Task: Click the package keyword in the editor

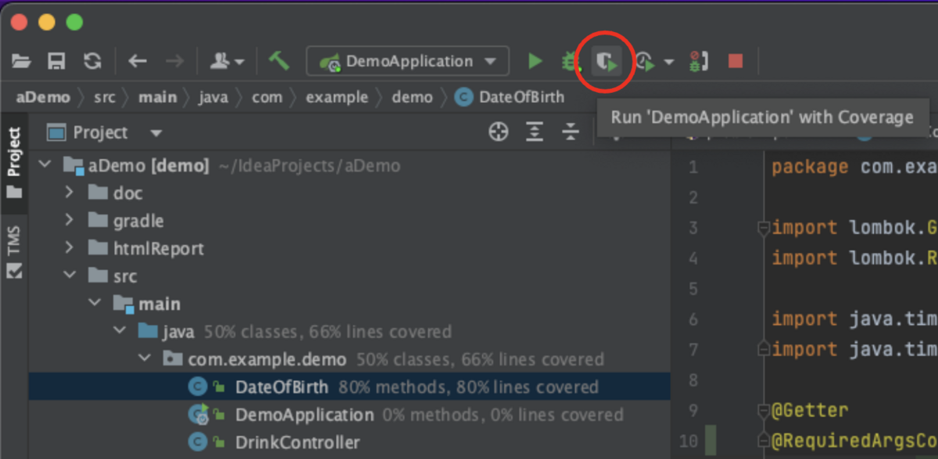Action: 810,167
